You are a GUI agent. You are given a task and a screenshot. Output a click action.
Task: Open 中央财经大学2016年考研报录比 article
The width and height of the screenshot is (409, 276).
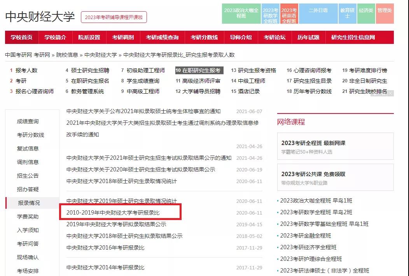[105, 248]
